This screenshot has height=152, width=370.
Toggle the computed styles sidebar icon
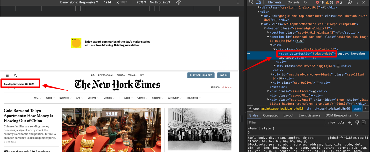coord(364,122)
